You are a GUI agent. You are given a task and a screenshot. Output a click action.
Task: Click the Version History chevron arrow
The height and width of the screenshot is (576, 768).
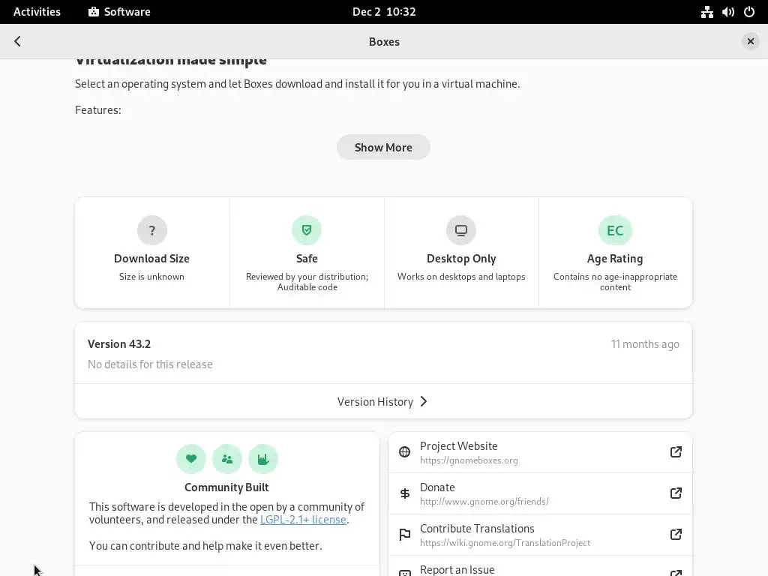pos(424,402)
